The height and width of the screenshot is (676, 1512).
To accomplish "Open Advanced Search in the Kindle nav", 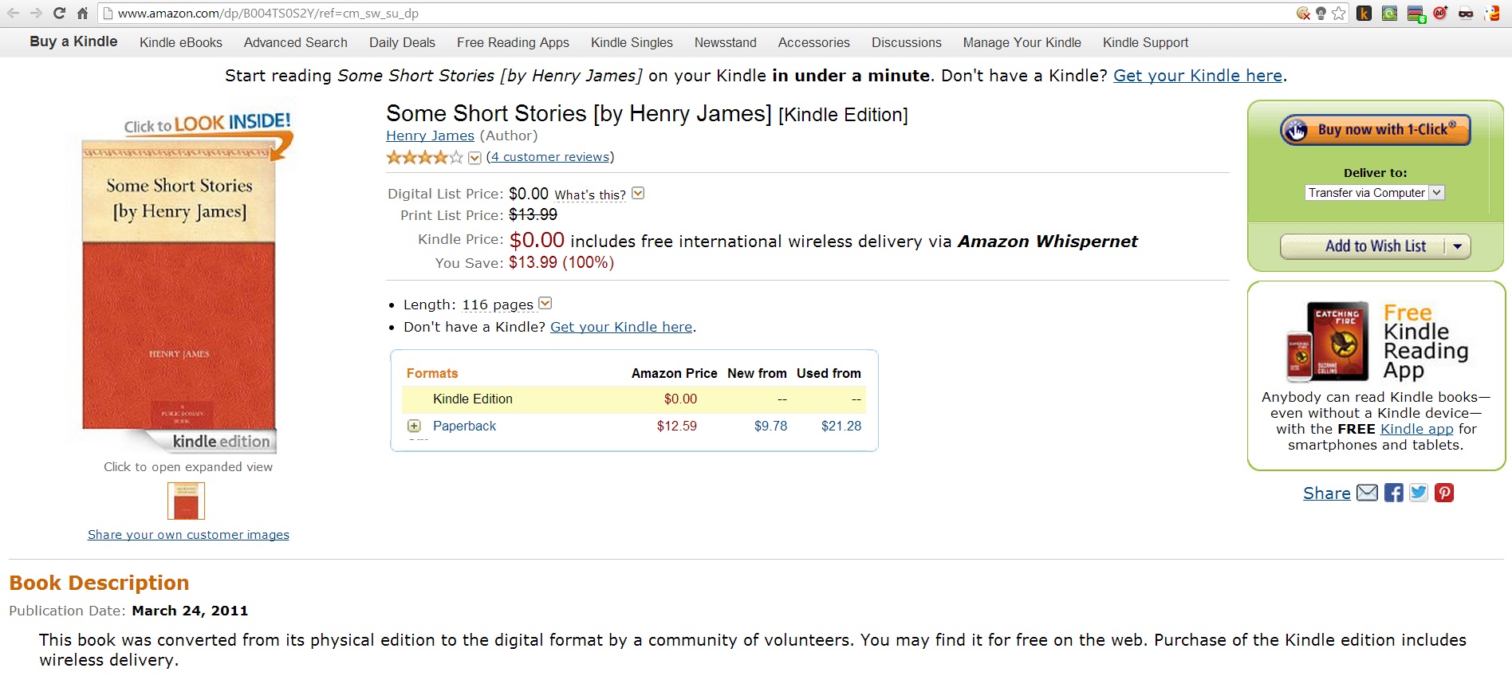I will coord(296,42).
